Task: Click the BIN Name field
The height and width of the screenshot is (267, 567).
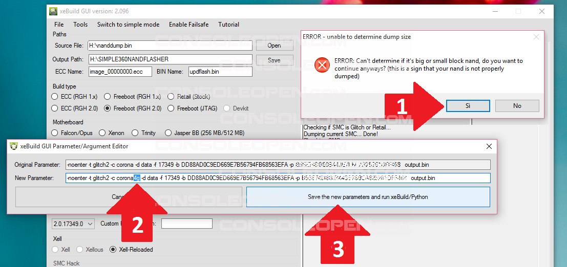Action: pyautogui.click(x=220, y=72)
